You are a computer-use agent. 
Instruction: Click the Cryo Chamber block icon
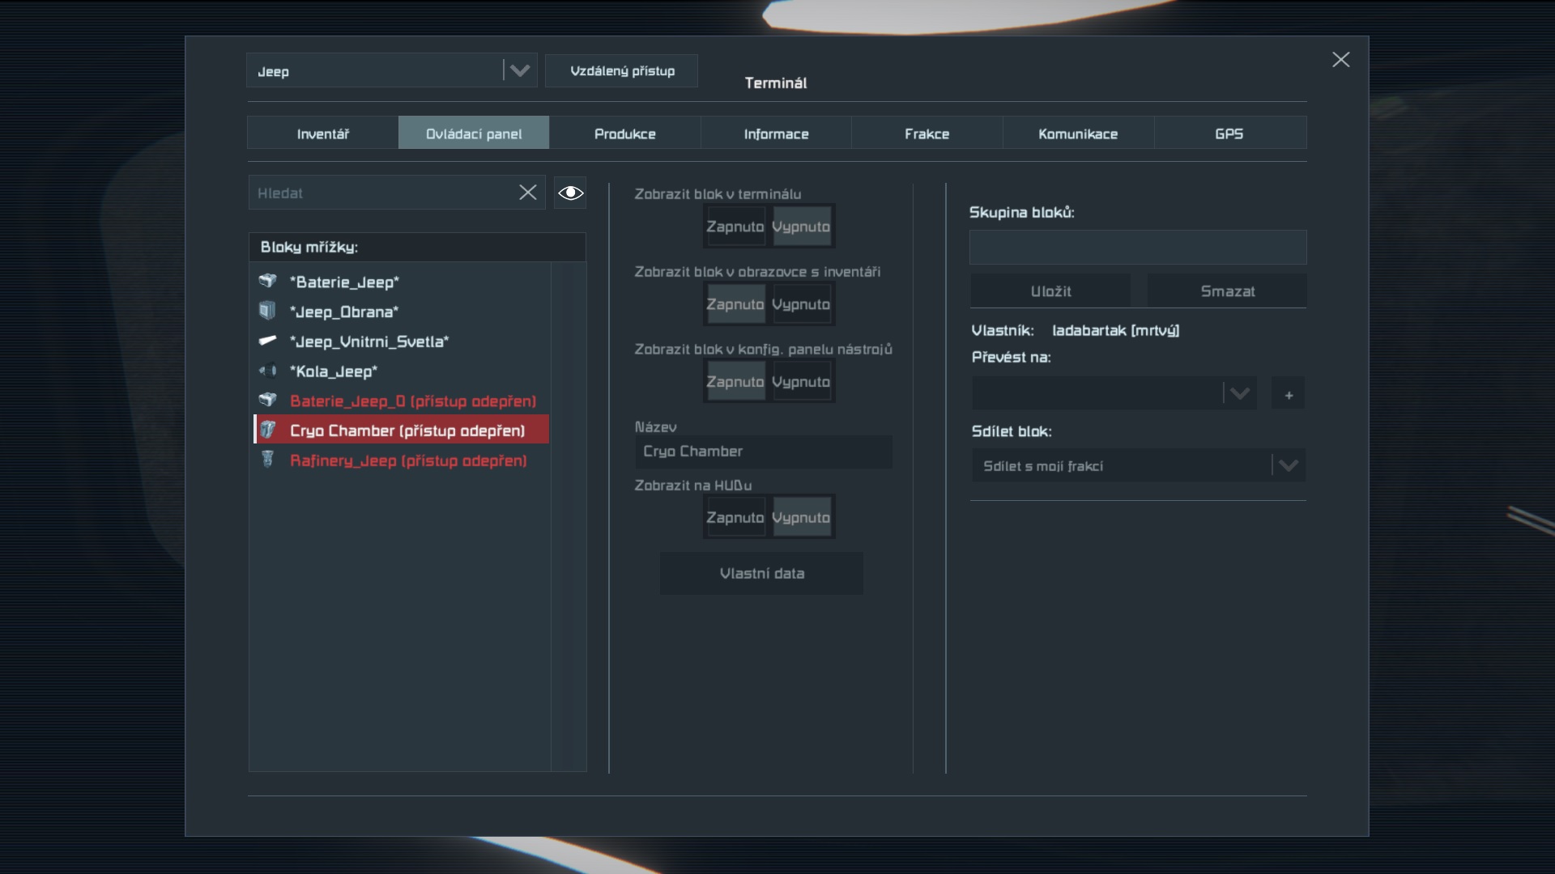(268, 430)
